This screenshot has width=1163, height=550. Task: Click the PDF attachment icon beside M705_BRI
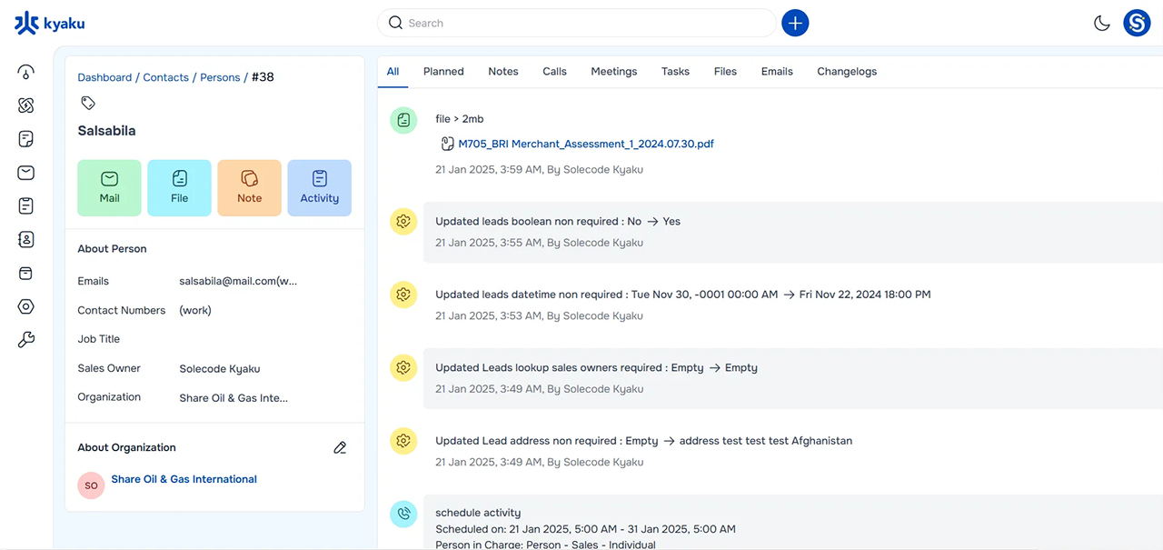[x=447, y=144]
